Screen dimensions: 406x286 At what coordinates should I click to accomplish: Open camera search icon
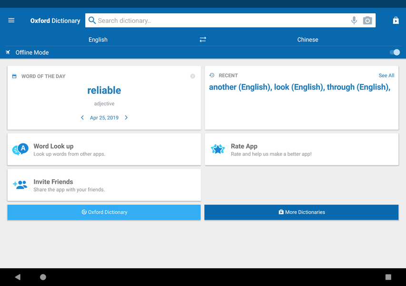point(367,20)
